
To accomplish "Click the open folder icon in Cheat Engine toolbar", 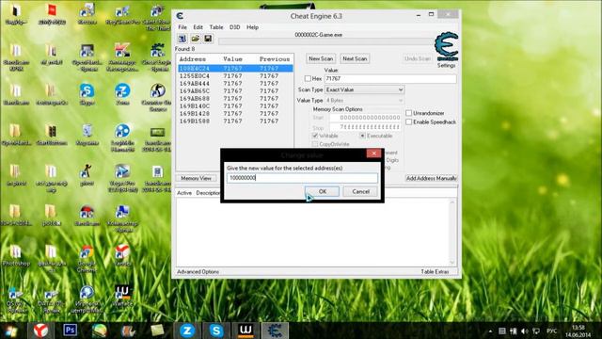I will click(195, 39).
